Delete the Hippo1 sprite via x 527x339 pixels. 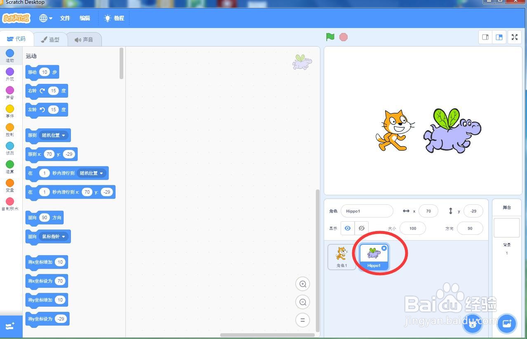(384, 248)
